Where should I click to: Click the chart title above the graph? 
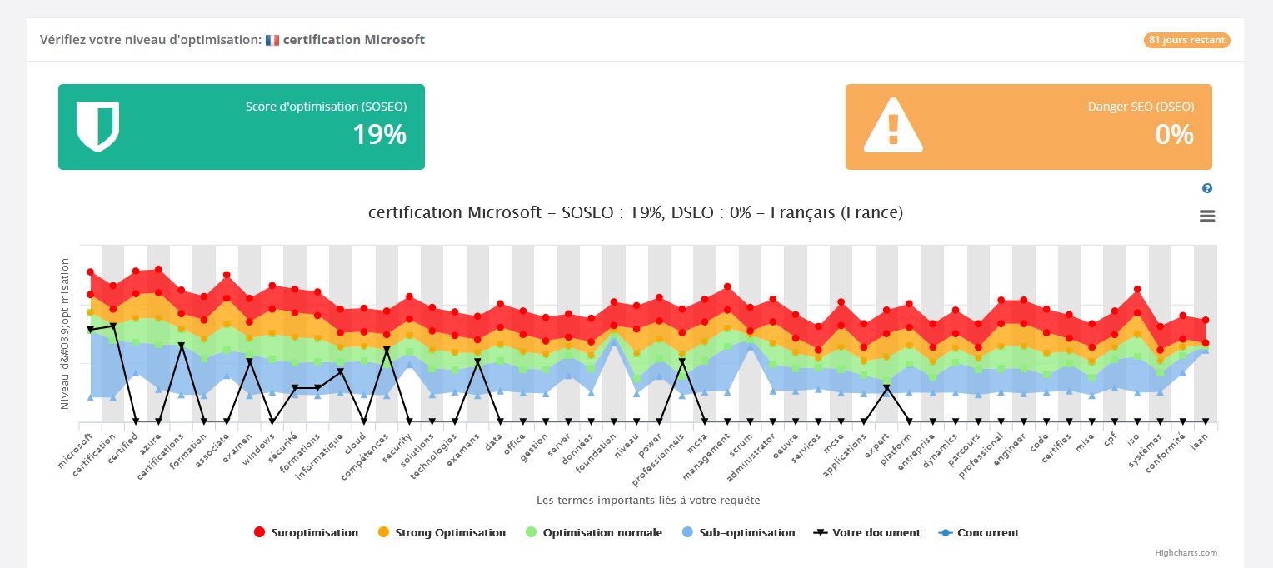point(635,212)
